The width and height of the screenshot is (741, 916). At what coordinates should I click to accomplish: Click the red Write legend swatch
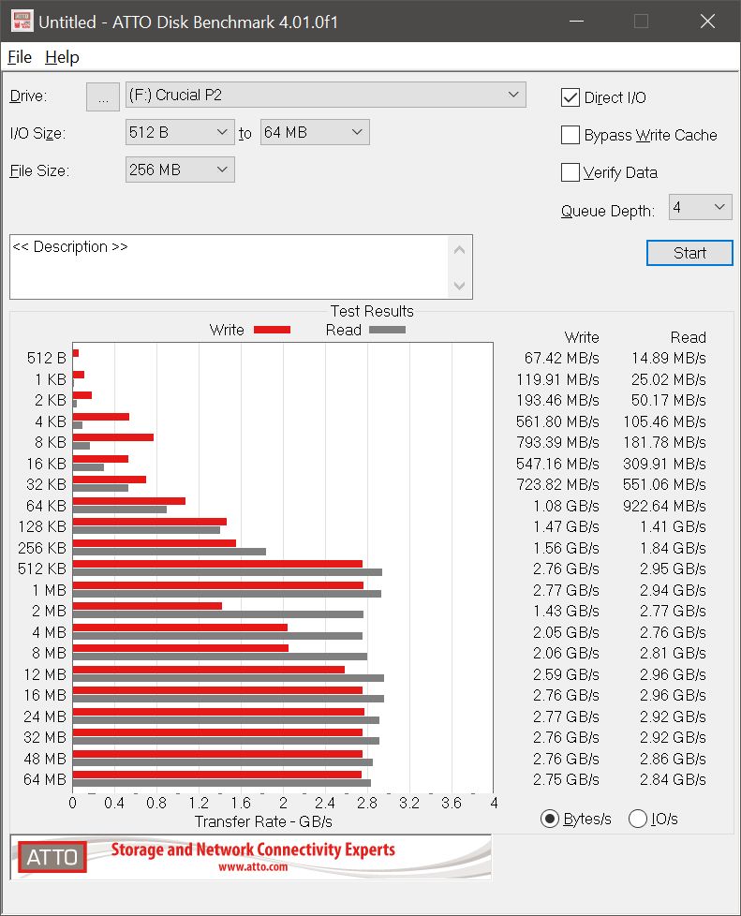pyautogui.click(x=273, y=330)
